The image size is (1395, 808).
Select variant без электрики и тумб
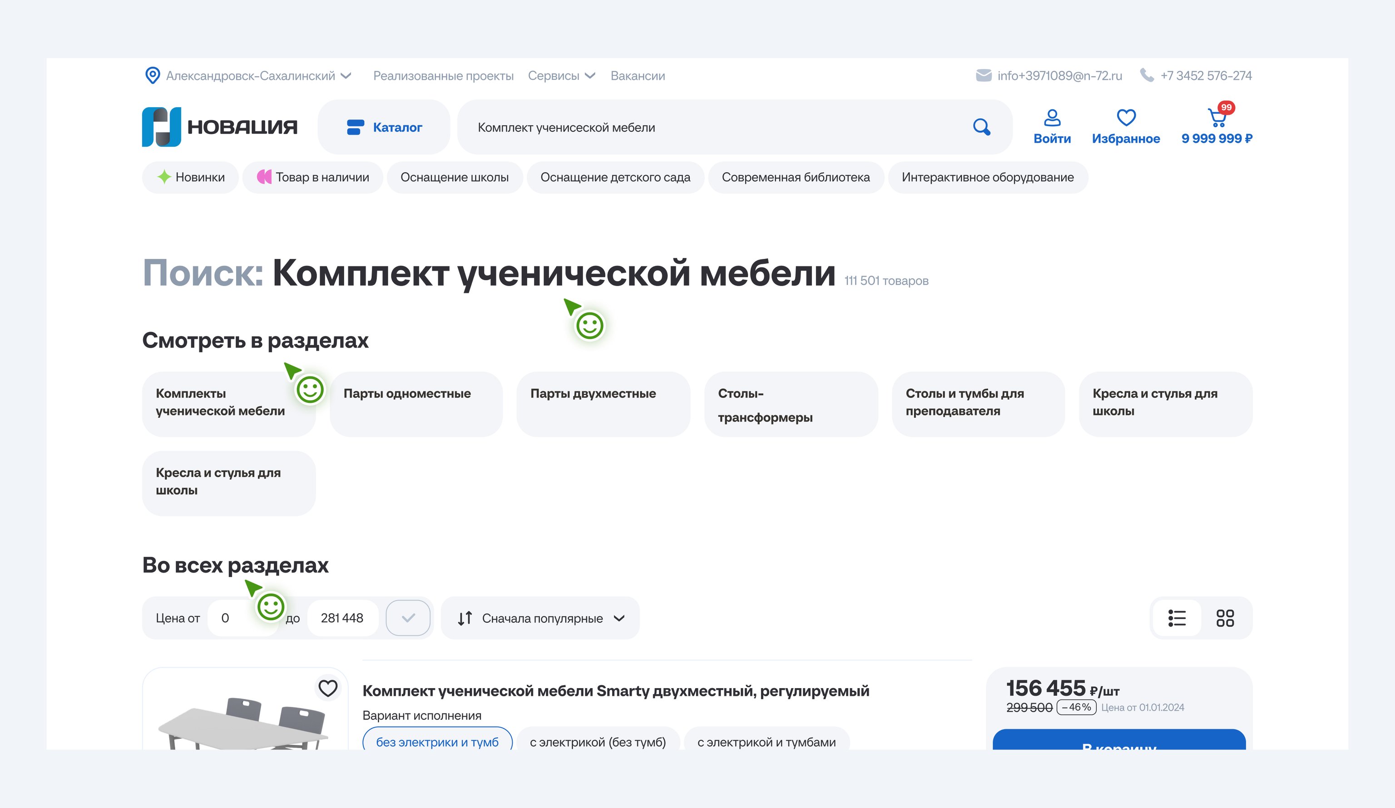437,742
